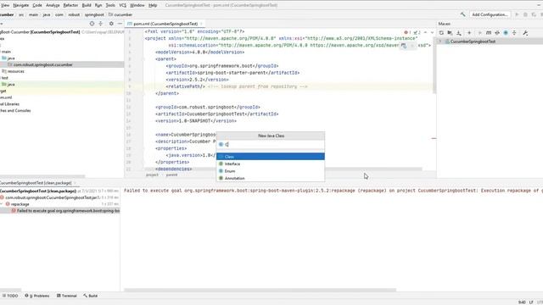Click editor error indicator inspection widget

(412, 32)
